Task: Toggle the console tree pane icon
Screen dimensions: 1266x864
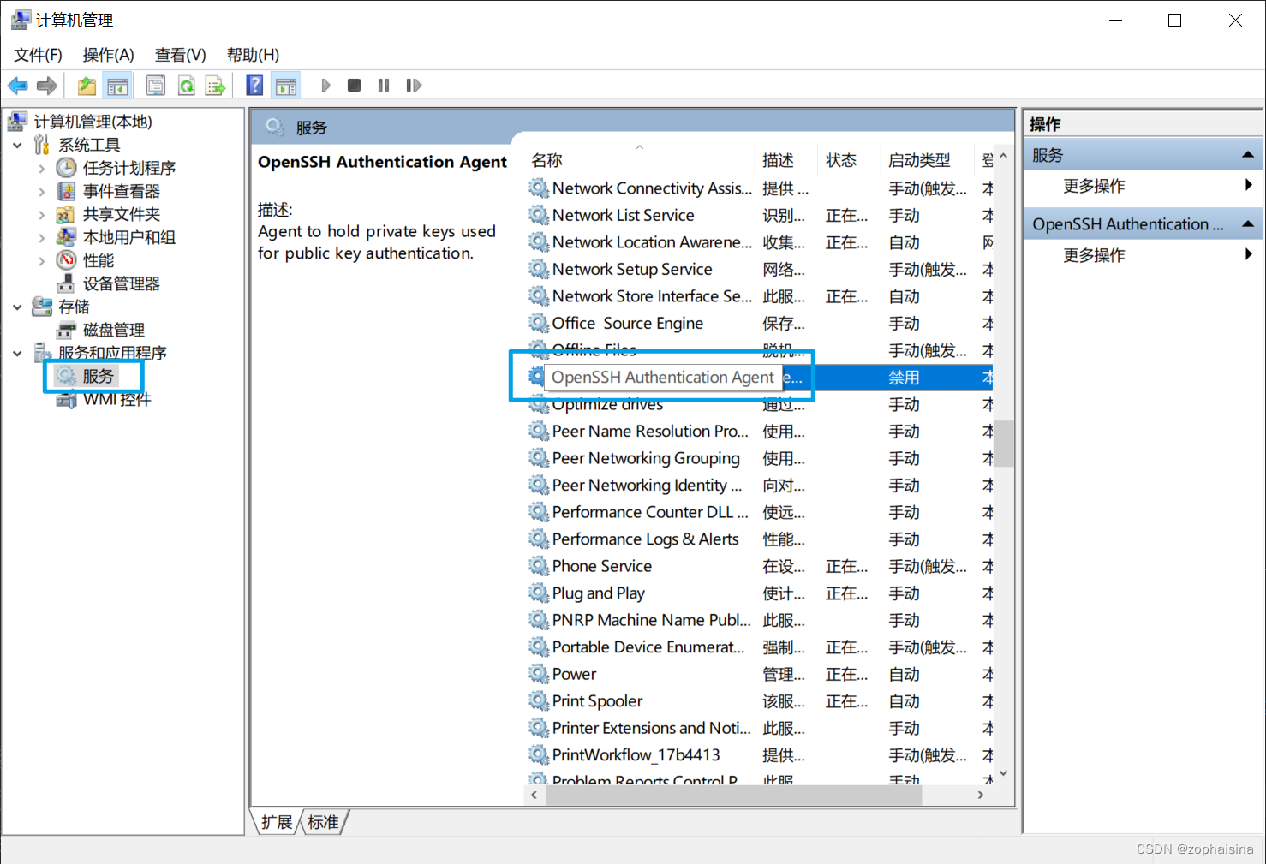Action: click(118, 85)
